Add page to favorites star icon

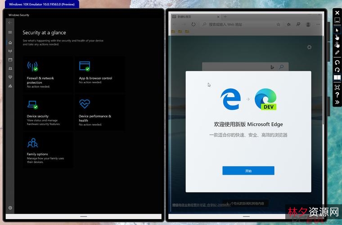coord(278,24)
